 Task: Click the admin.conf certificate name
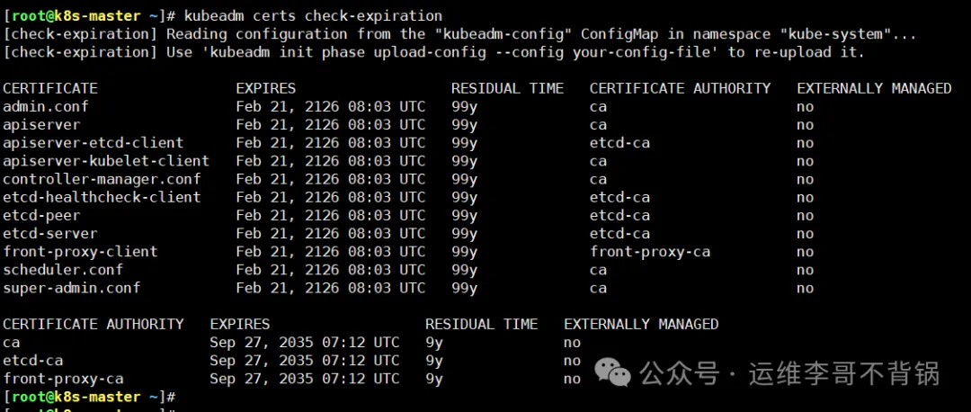click(x=46, y=106)
